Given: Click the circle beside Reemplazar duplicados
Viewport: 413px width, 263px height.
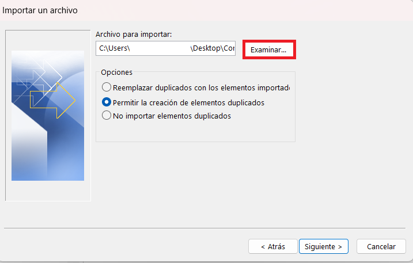Looking at the screenshot, I should [106, 87].
